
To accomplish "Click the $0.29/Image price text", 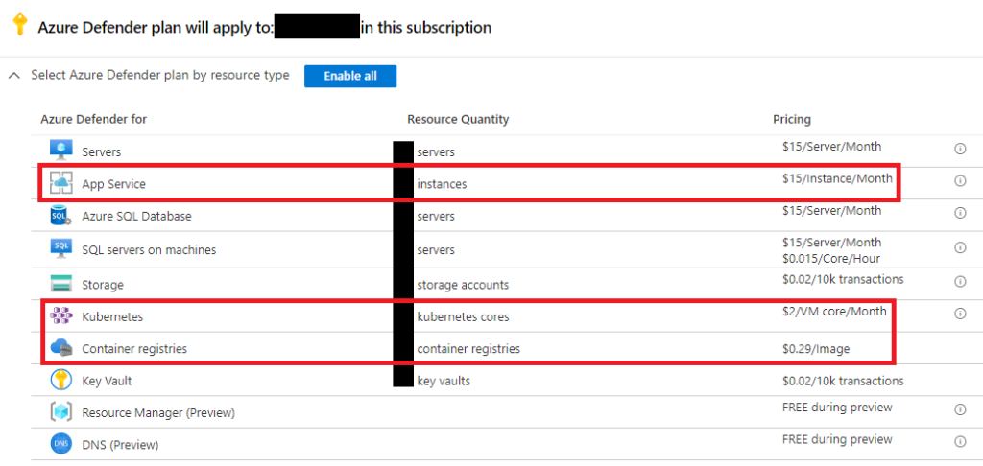I will pyautogui.click(x=816, y=349).
